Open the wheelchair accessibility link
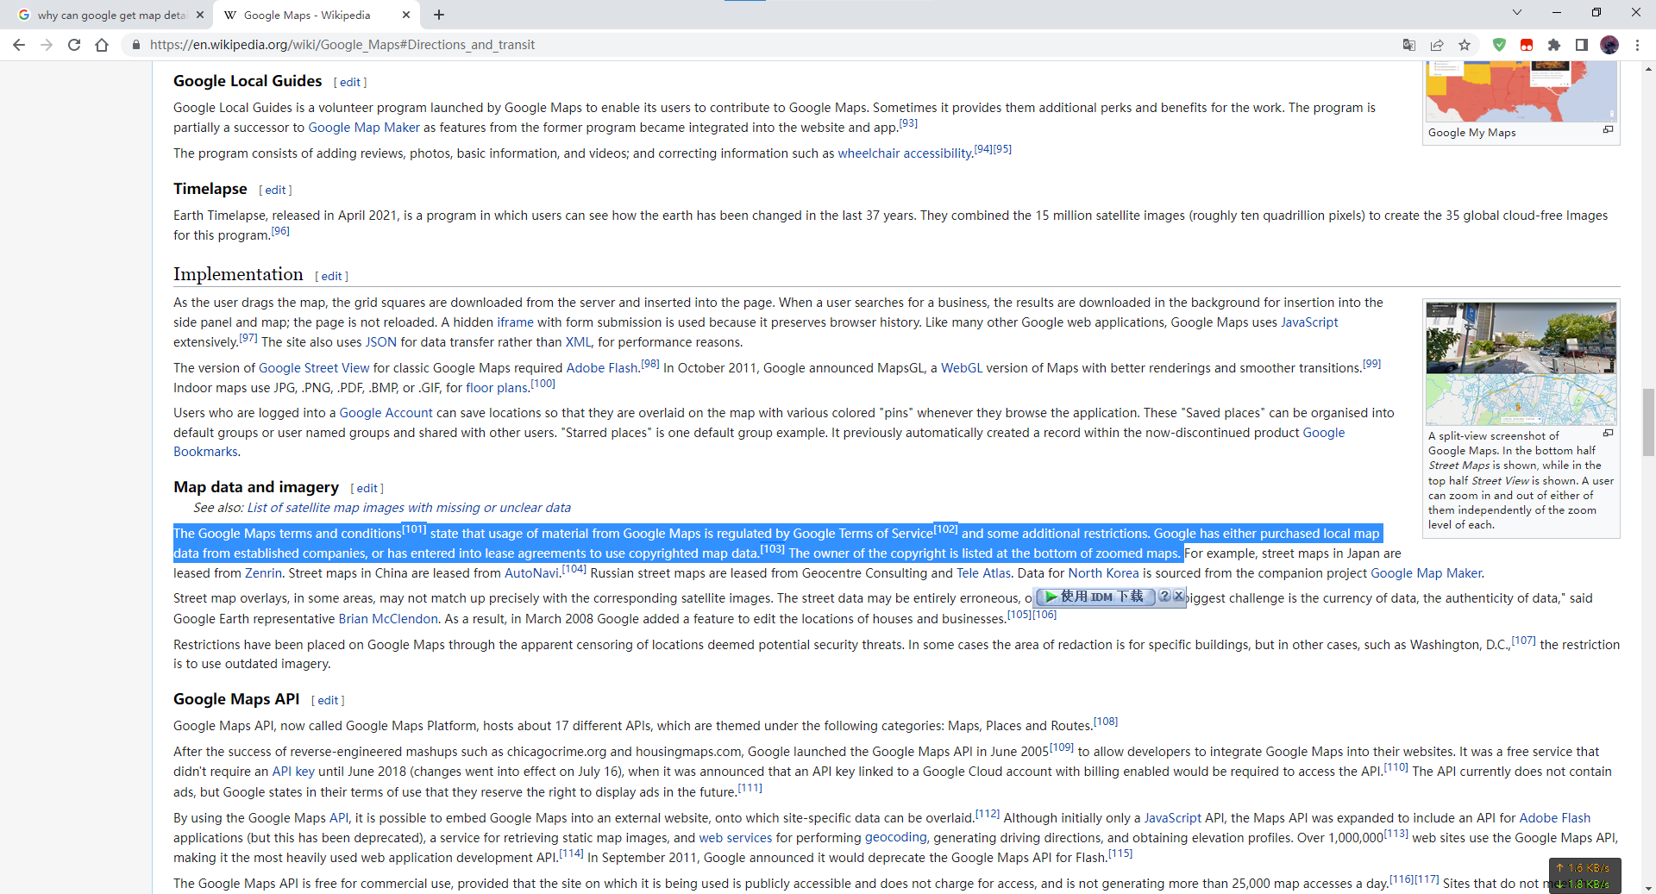This screenshot has width=1656, height=894. [905, 153]
